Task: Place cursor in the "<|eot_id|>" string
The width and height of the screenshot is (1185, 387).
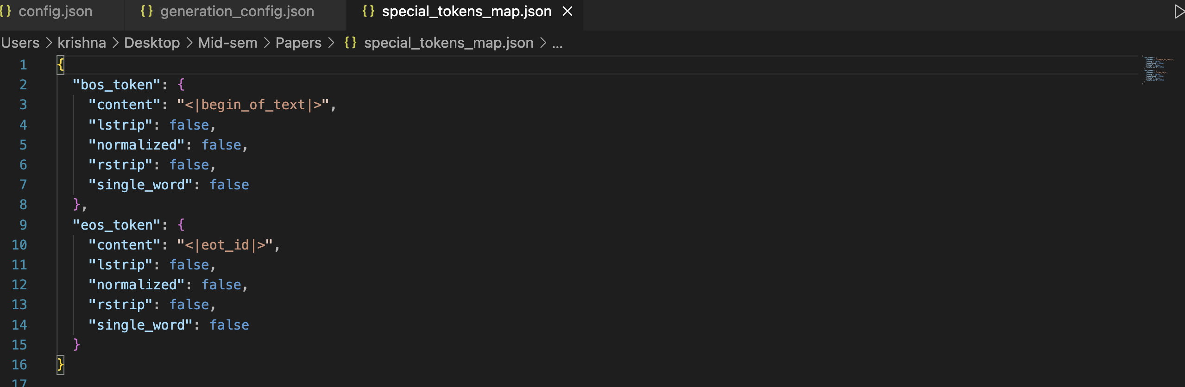Action: [225, 245]
